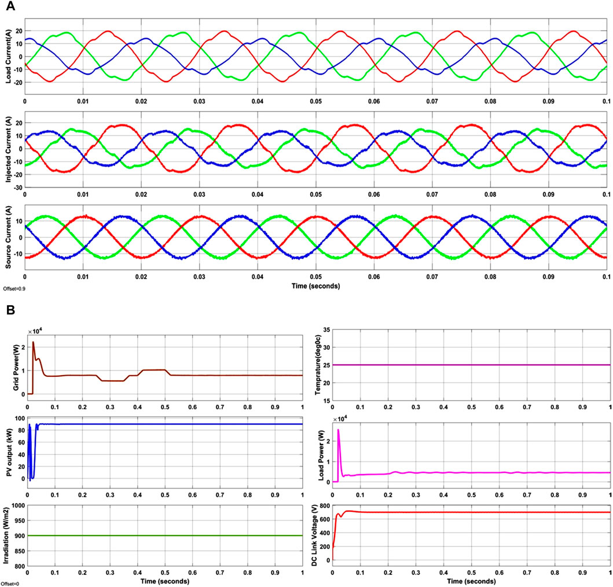Select the "PV output (kW)" axis label
Image resolution: width=613 pixels, height=587 pixels.
click(10, 454)
